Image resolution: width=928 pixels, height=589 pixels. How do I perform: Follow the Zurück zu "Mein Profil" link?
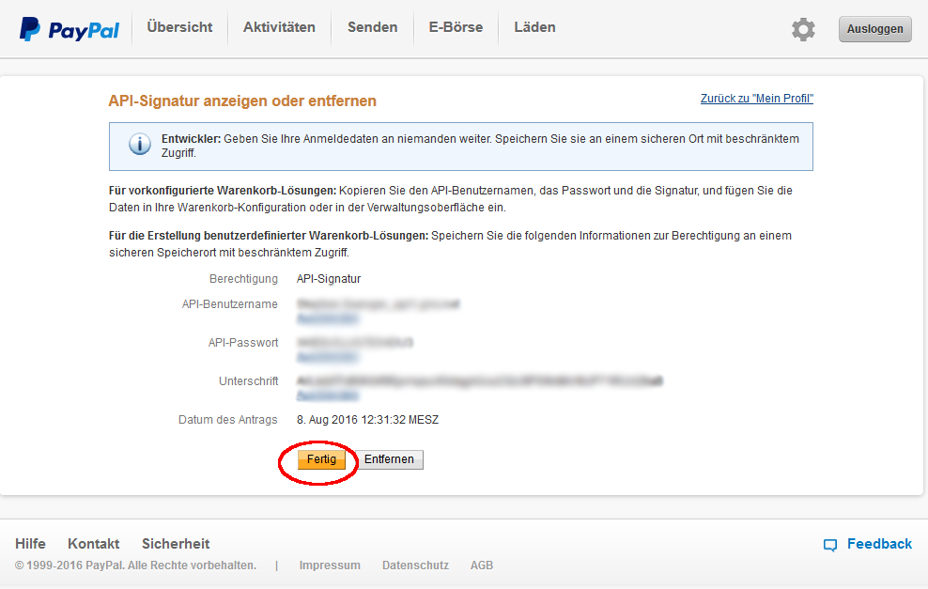pos(756,99)
